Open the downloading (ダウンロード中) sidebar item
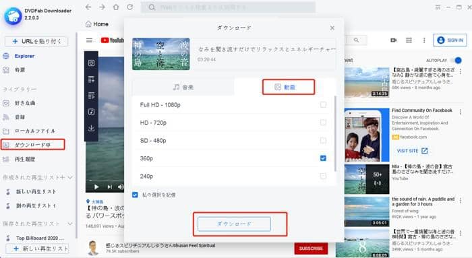The image size is (472, 258). click(x=32, y=145)
